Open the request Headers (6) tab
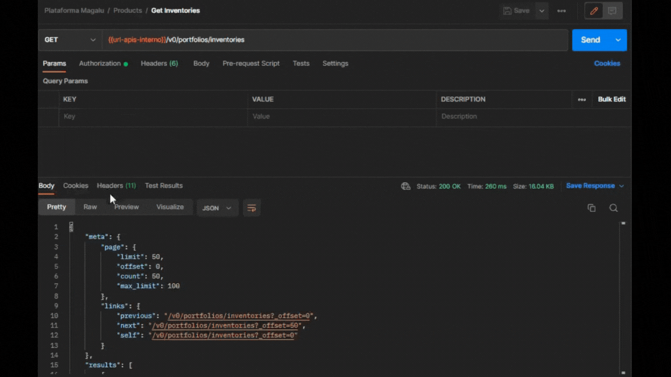This screenshot has width=671, height=377. 159,63
